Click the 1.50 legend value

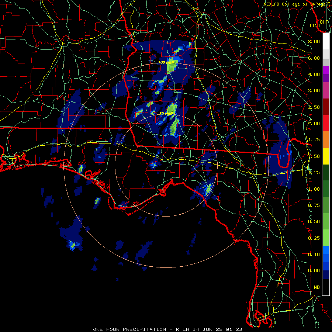(314, 156)
